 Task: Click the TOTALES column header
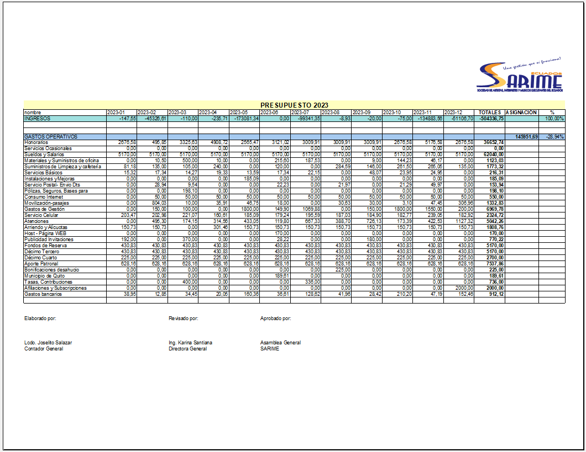point(490,113)
